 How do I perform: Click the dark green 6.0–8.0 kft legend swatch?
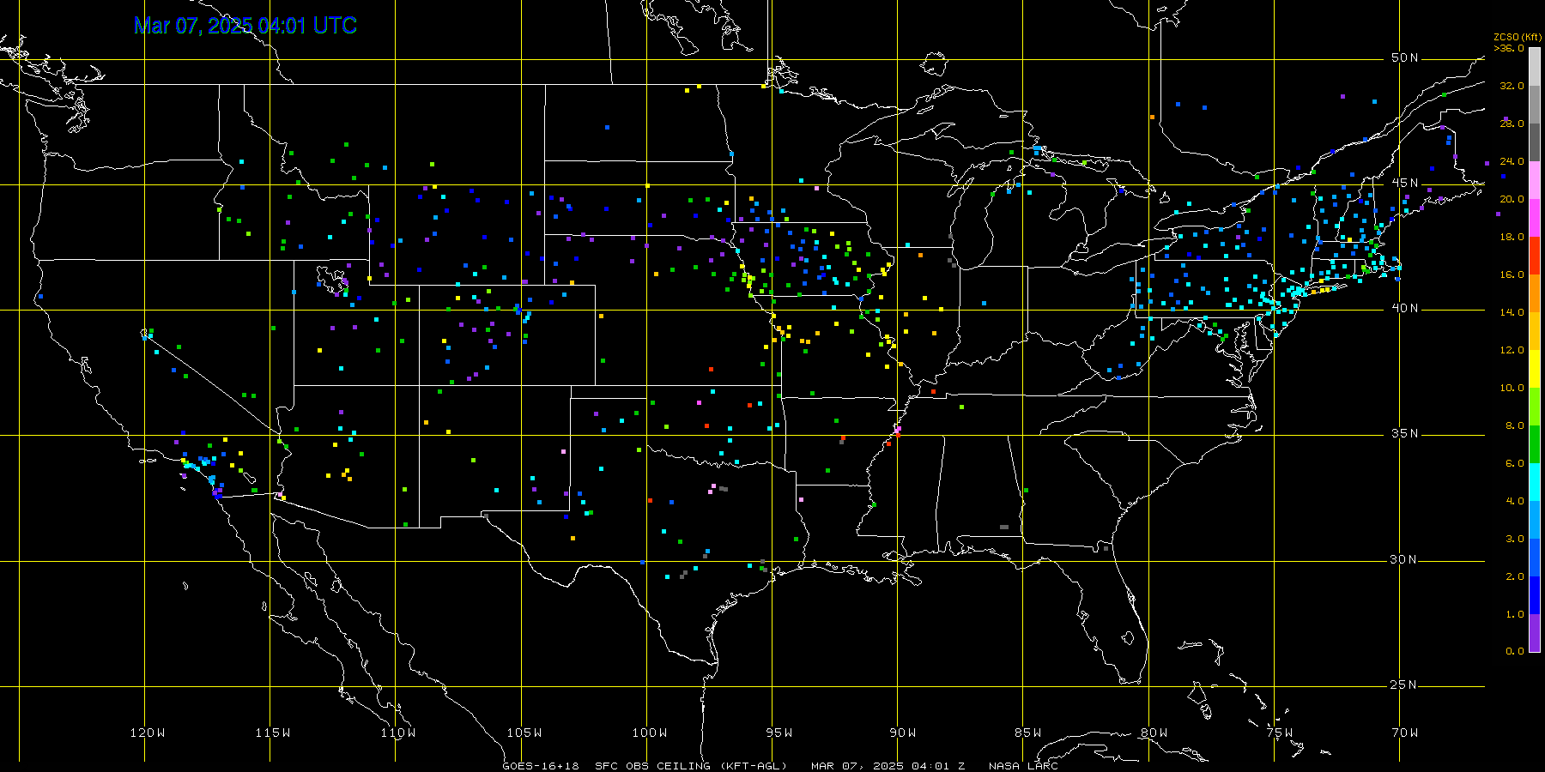[1535, 444]
